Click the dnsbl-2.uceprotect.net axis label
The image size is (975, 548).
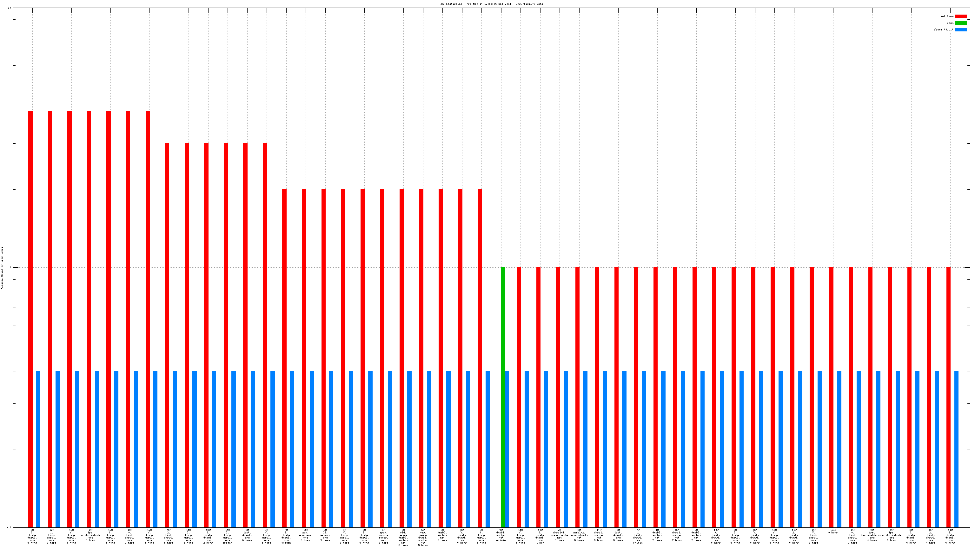(579, 535)
